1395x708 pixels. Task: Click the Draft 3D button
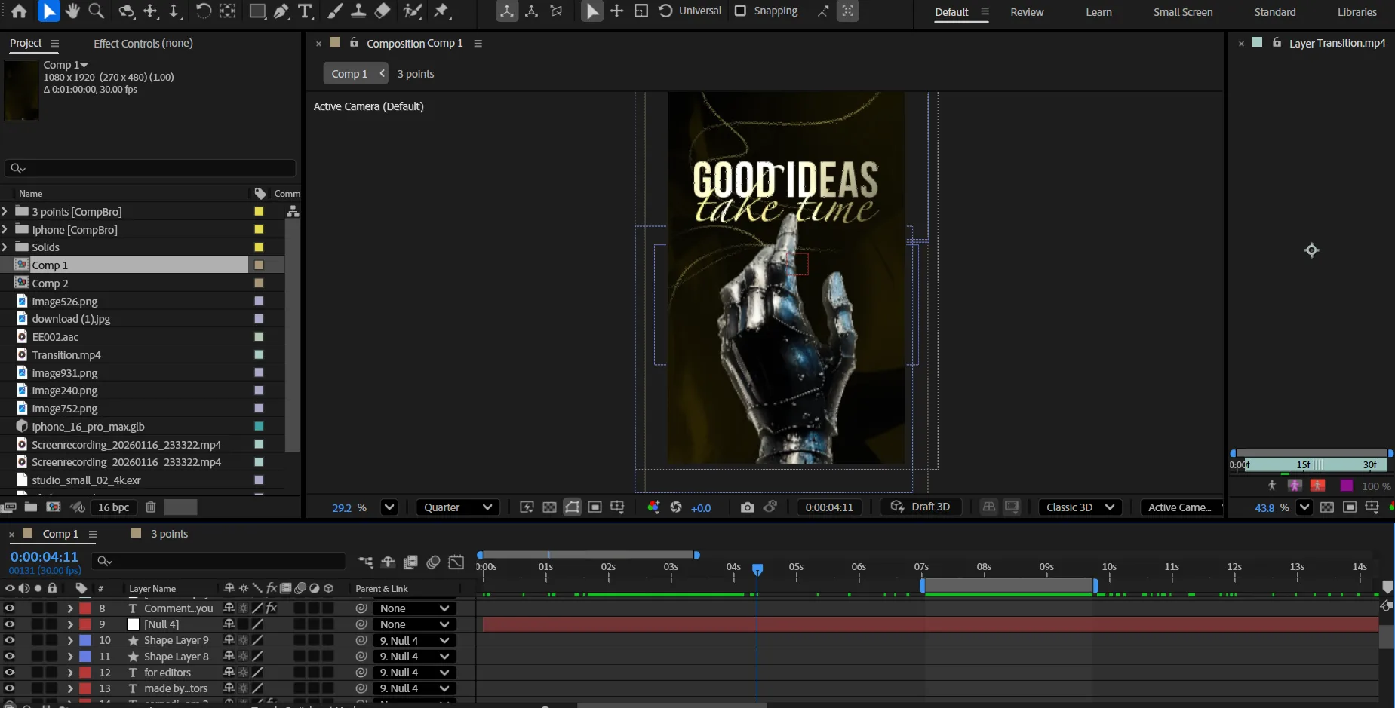920,507
